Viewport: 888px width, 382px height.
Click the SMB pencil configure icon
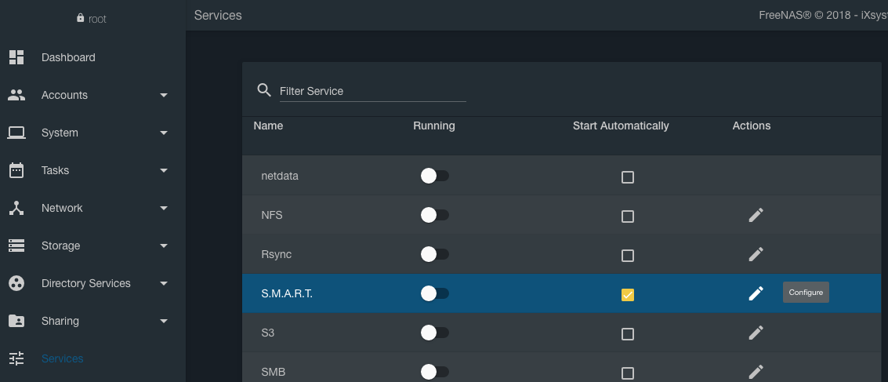(756, 372)
